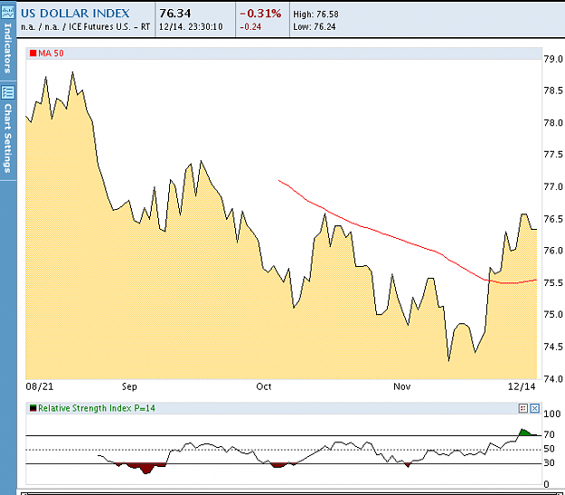Viewport: 565px width, 495px height.
Task: Click the 12/14 date axis label
Action: coord(522,386)
